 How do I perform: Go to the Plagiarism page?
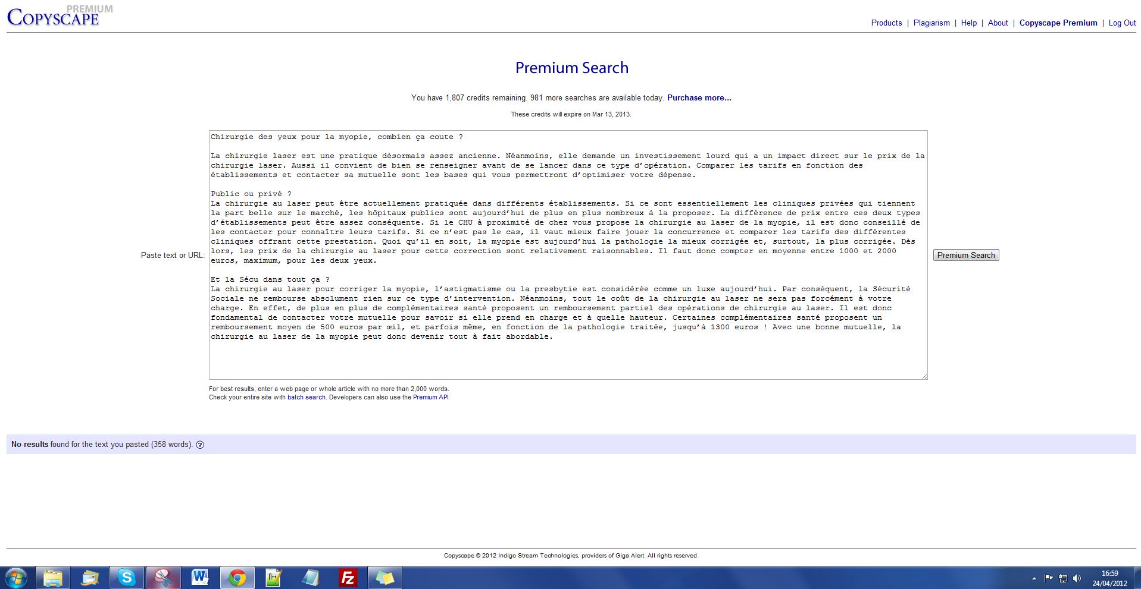coord(931,23)
